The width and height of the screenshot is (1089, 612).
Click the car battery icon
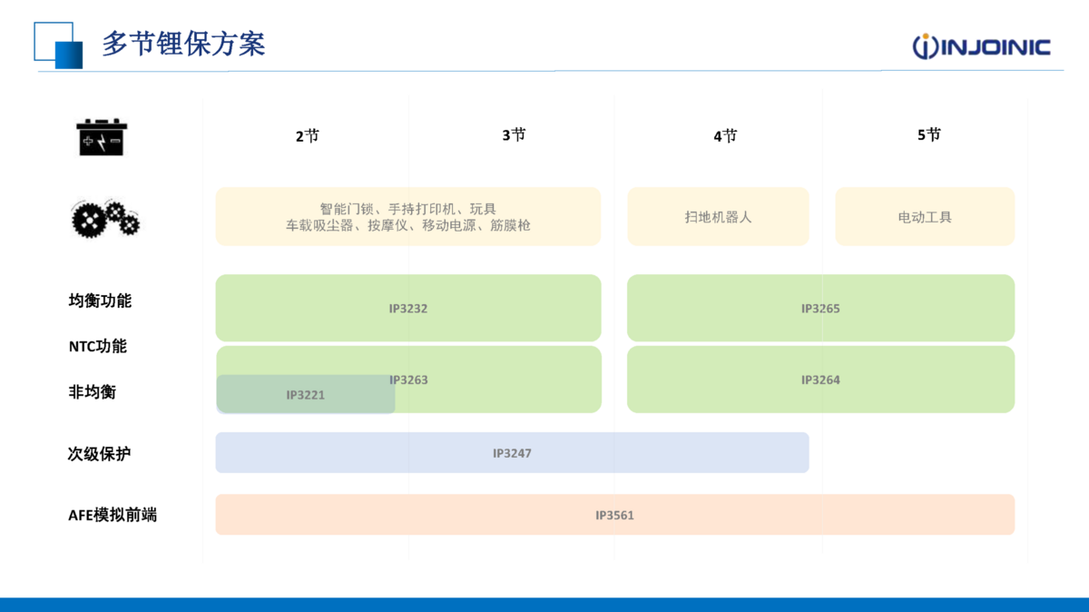[x=102, y=137]
